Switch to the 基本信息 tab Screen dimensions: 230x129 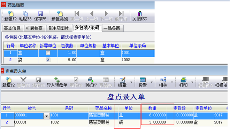(x=12, y=28)
